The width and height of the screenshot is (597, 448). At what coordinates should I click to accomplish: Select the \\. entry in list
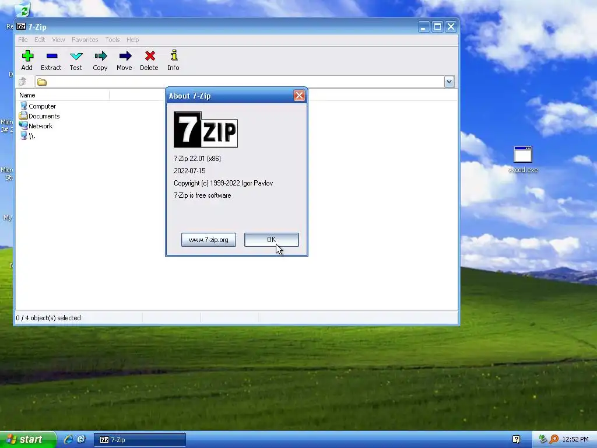(x=28, y=136)
